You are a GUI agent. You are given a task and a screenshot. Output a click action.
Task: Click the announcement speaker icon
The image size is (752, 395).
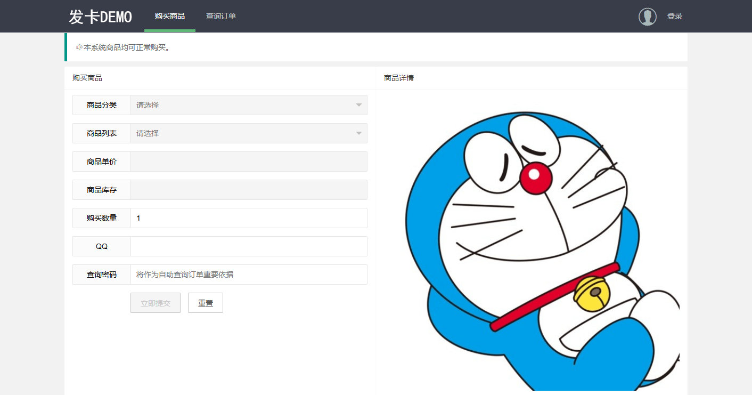tap(79, 47)
